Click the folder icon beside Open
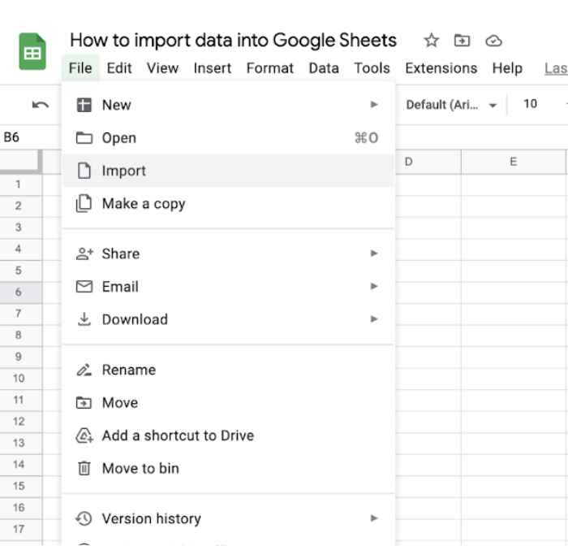This screenshot has height=546, width=568. coord(84,138)
